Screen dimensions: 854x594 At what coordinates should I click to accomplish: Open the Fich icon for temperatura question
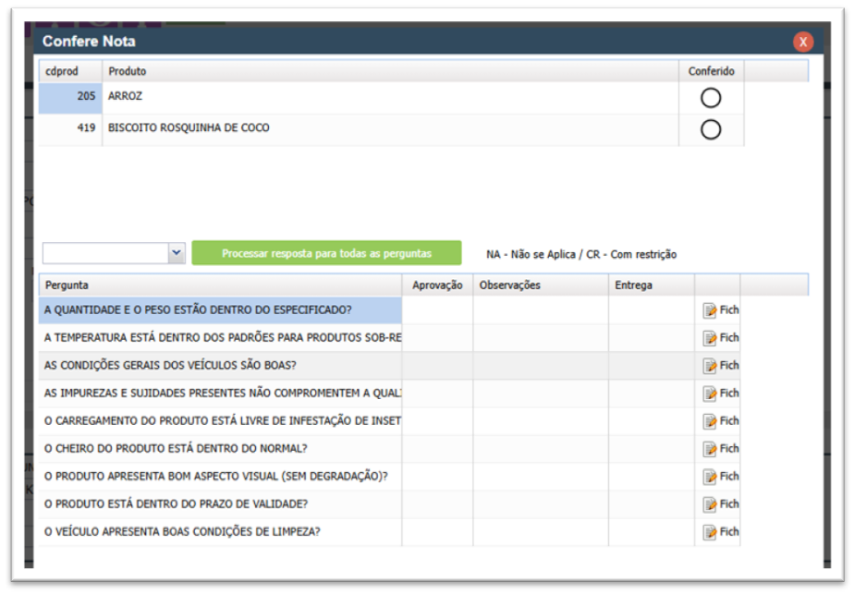[x=710, y=338]
